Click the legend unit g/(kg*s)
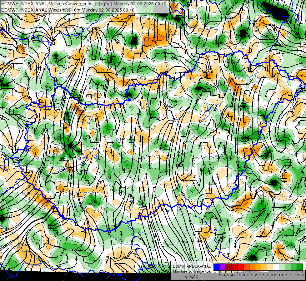This screenshot has height=281, width=306. [192, 276]
